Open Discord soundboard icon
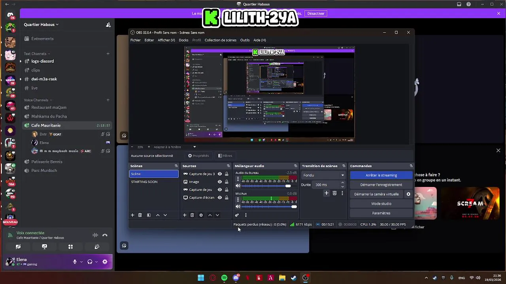The width and height of the screenshot is (506, 284). [x=97, y=247]
